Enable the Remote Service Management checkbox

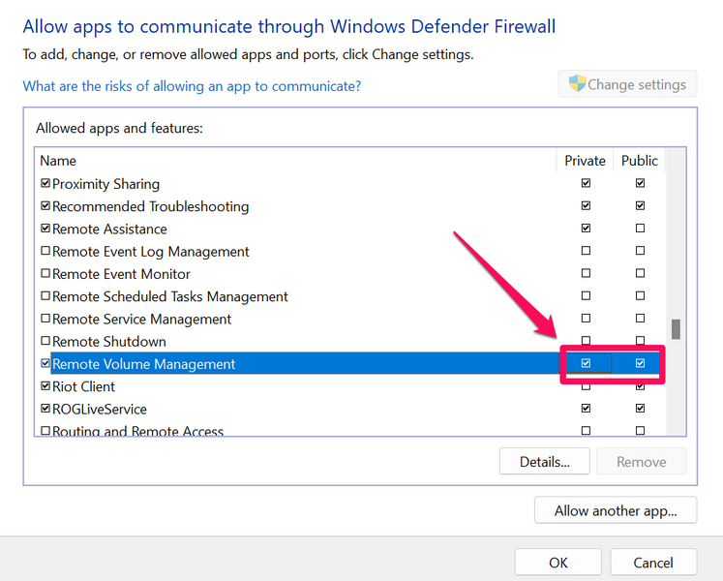45,320
